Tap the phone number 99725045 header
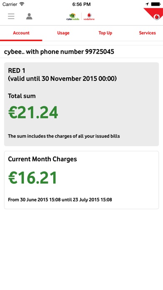The height and width of the screenshot is (290, 163). pyautogui.click(x=59, y=52)
